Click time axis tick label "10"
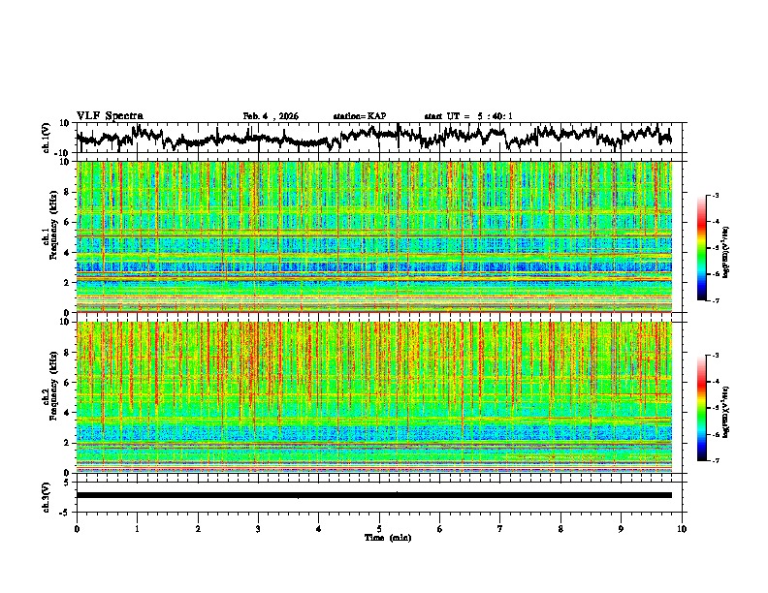Screen dimensions: 768x593 (x=682, y=529)
